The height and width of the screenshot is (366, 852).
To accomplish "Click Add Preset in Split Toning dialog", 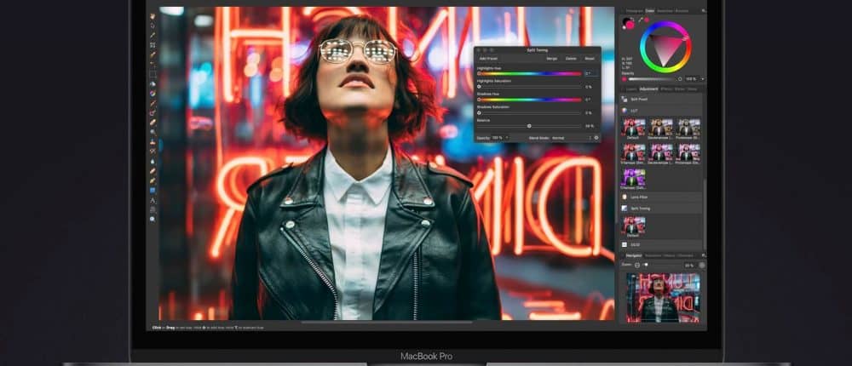I will [489, 59].
